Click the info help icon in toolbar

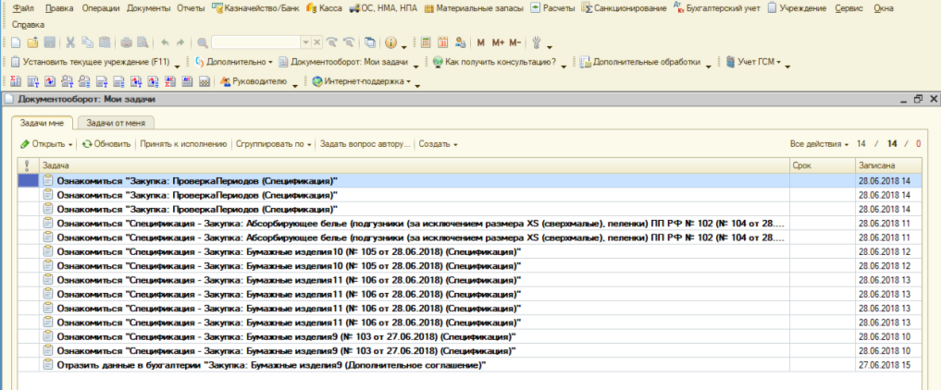tap(390, 43)
